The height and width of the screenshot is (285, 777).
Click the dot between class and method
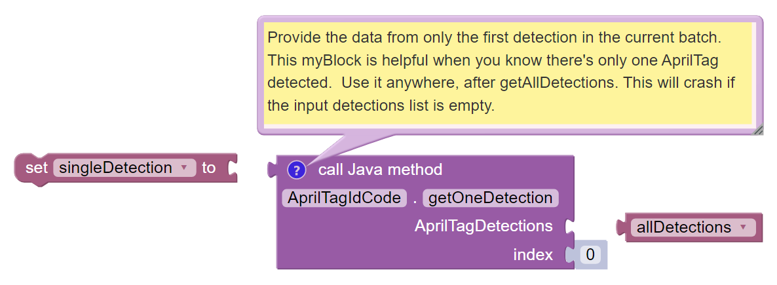click(415, 198)
